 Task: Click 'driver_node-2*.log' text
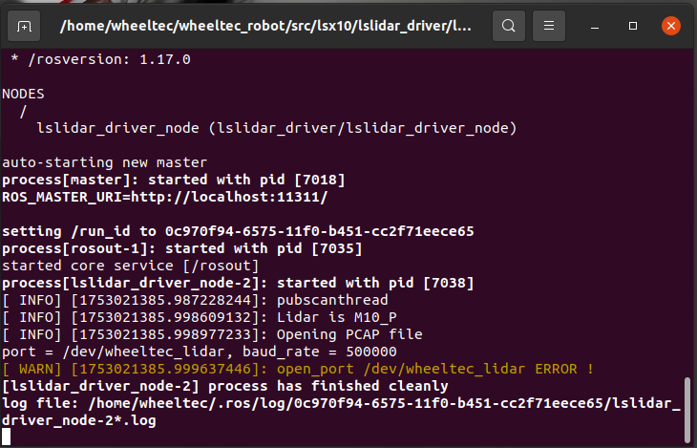78,420
